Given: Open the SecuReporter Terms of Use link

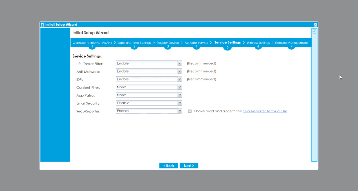Looking at the screenshot, I should [265, 111].
